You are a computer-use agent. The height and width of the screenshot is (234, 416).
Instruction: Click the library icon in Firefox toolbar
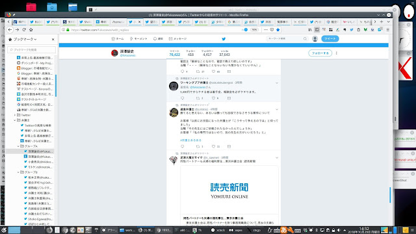click(x=310, y=30)
